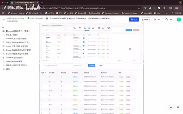Open the Dashboard bookmark in bookmarks bar
Screen dimensions: 183x114
111,13
